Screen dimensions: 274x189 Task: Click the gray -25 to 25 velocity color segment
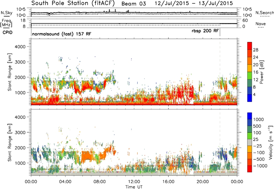(x=250, y=142)
